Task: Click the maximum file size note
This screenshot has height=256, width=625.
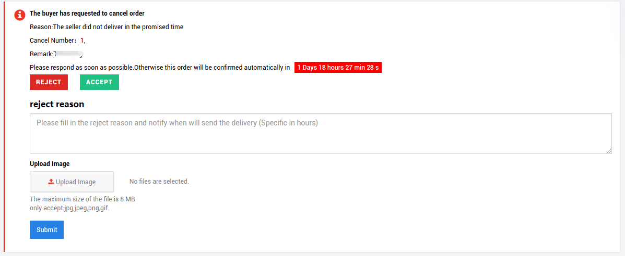Action: click(x=82, y=199)
